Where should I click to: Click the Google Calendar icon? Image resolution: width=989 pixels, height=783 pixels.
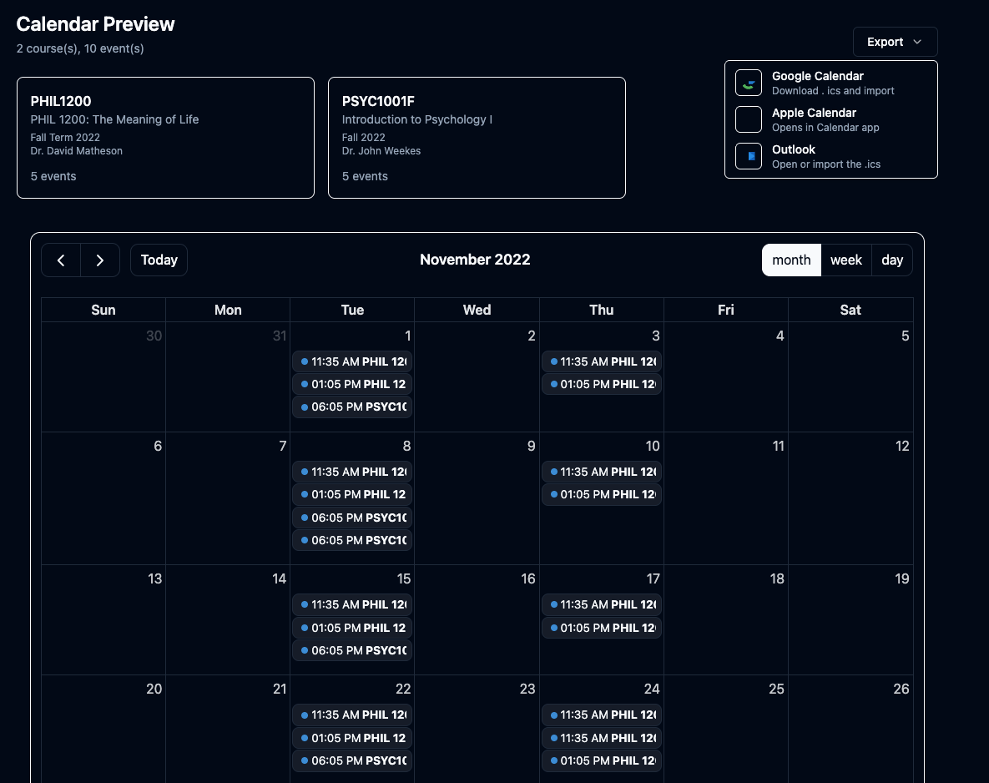tap(749, 83)
